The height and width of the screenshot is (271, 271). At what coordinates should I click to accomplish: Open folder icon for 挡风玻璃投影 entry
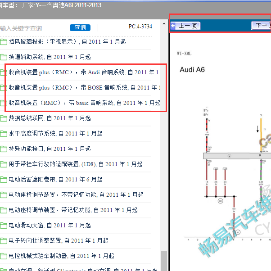coord(4,42)
